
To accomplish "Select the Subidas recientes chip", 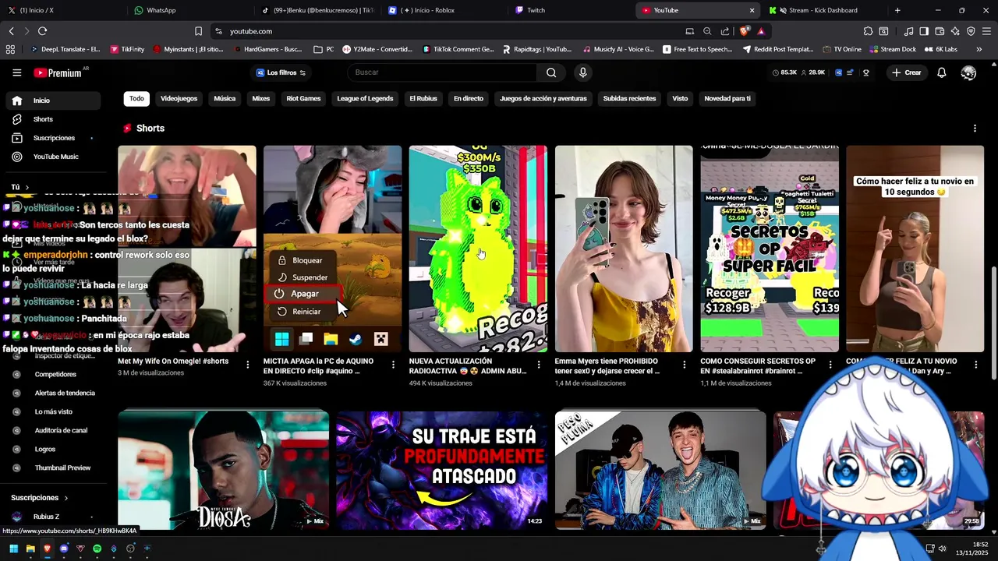I will [x=630, y=99].
